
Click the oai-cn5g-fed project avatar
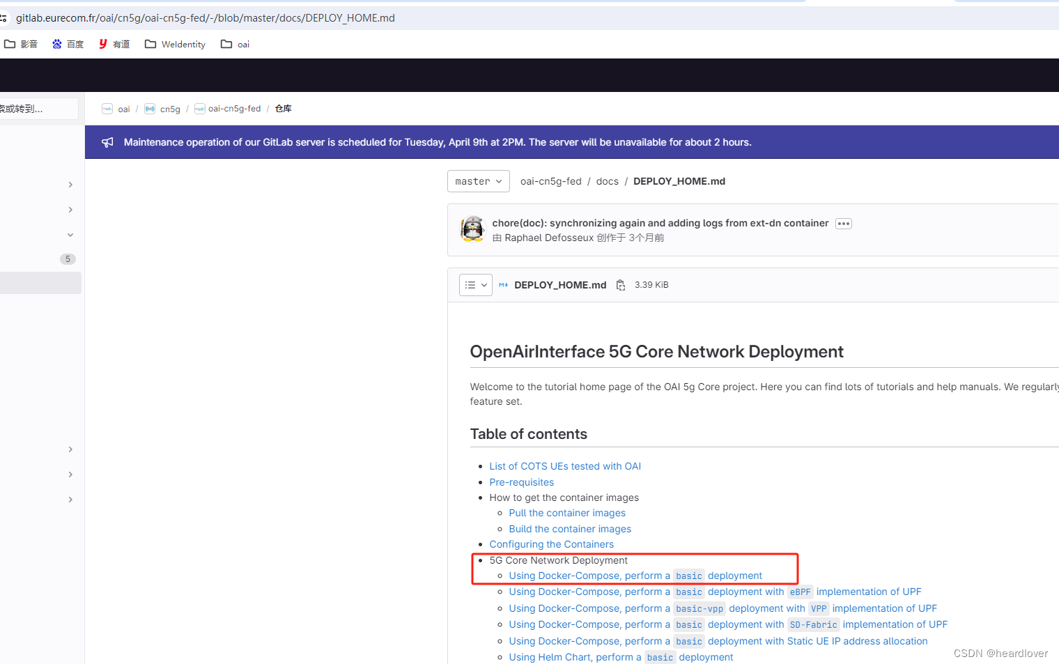199,109
